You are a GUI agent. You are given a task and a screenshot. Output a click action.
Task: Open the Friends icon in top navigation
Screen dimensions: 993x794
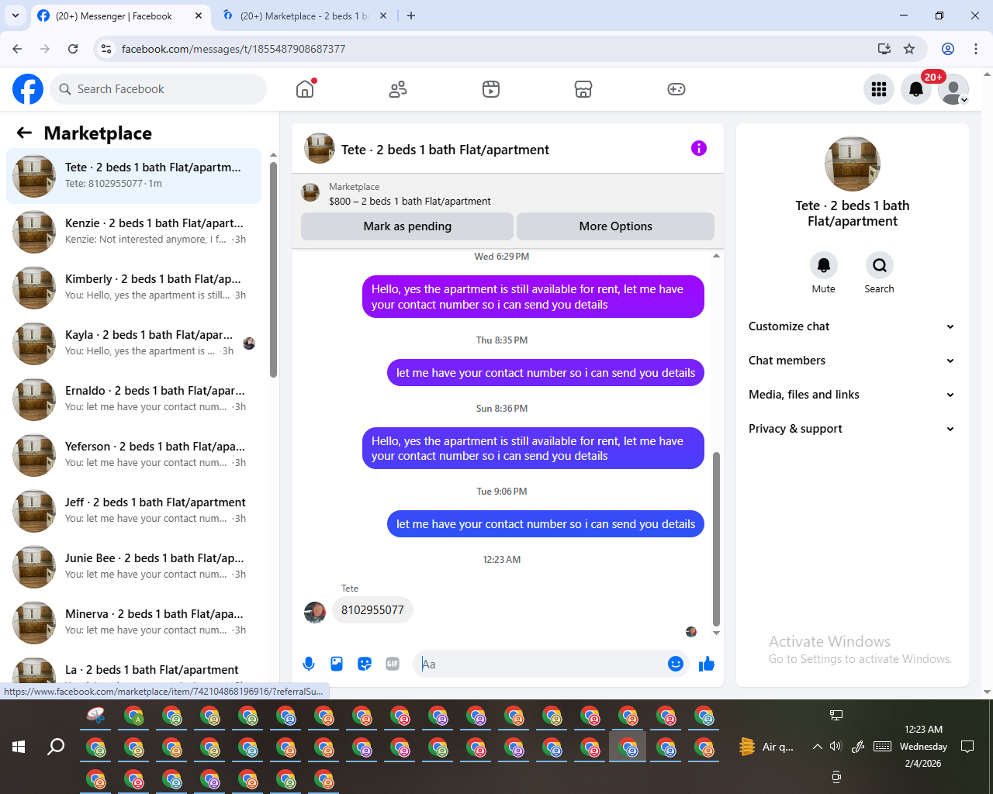click(x=398, y=89)
